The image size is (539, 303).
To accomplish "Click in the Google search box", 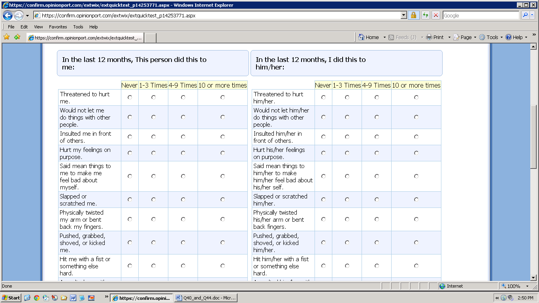I will 481,15.
